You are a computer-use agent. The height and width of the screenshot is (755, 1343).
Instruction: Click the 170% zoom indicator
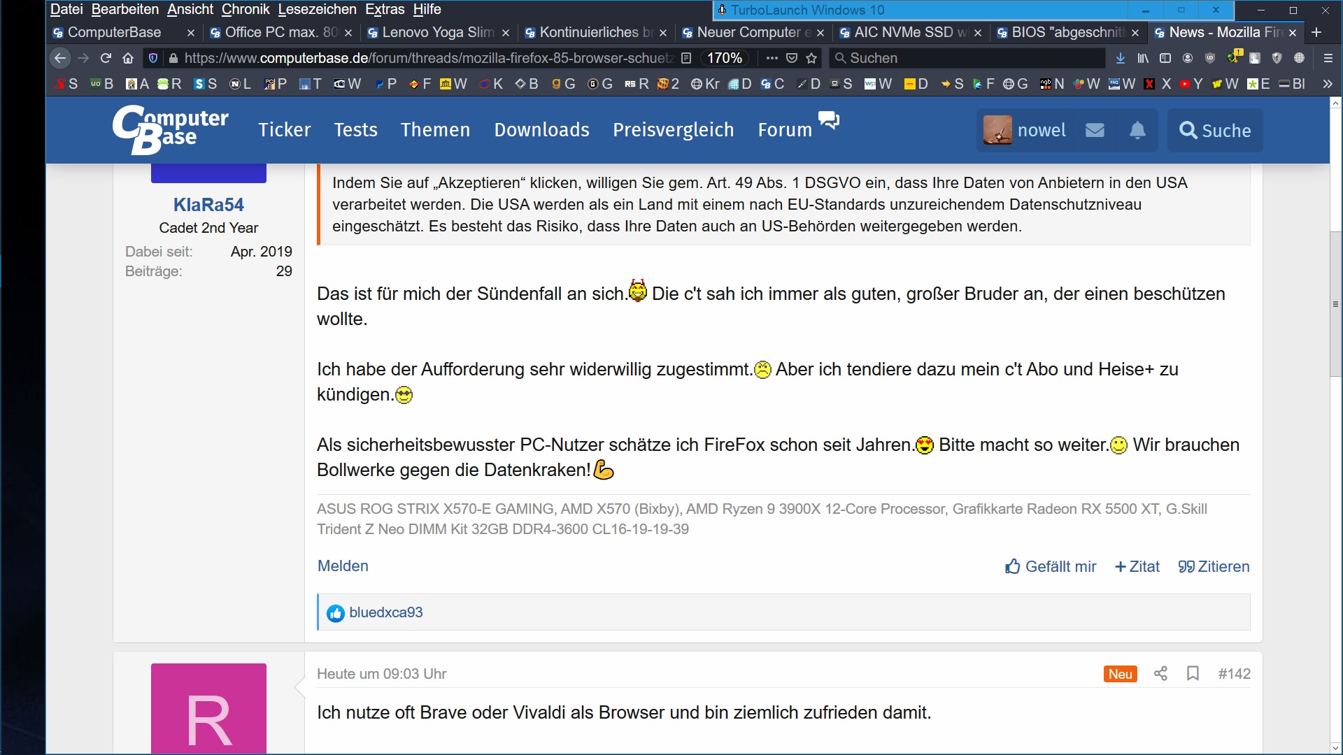pos(725,58)
